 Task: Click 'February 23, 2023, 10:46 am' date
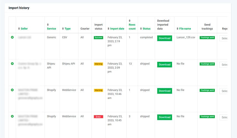coord(115,94)
